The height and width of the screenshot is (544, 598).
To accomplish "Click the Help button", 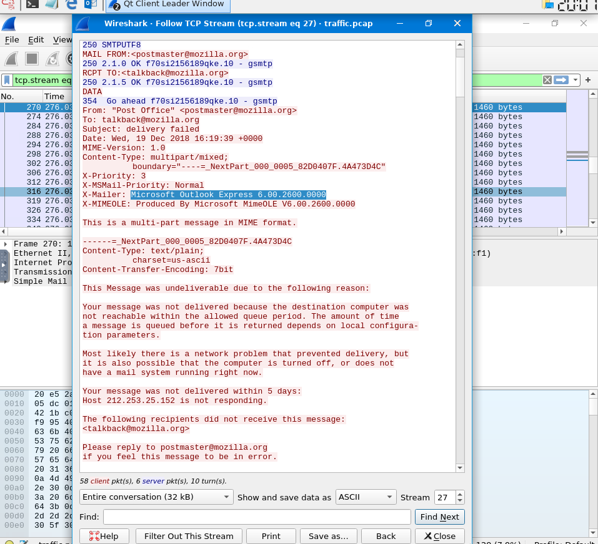I will click(x=104, y=536).
